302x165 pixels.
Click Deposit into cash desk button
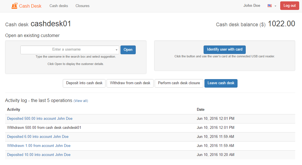pos(84,83)
